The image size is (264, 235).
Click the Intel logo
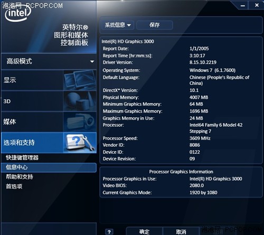coord(18,14)
